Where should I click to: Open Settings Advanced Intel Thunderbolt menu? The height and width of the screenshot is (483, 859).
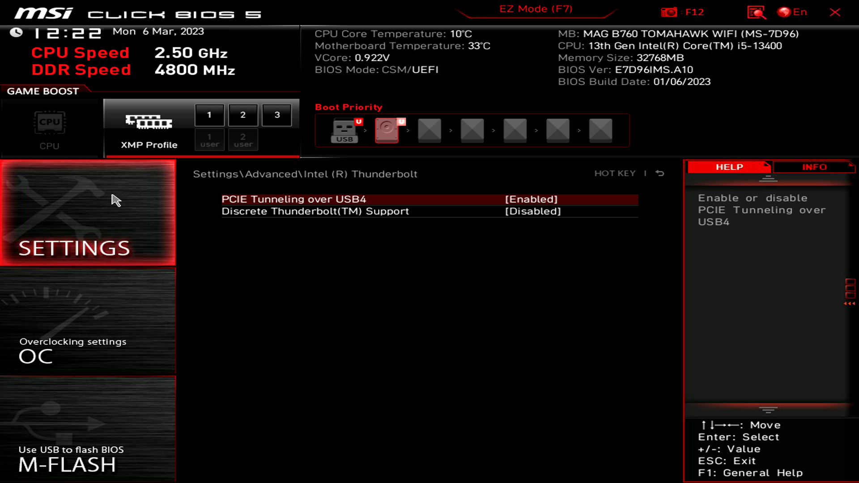pyautogui.click(x=305, y=174)
